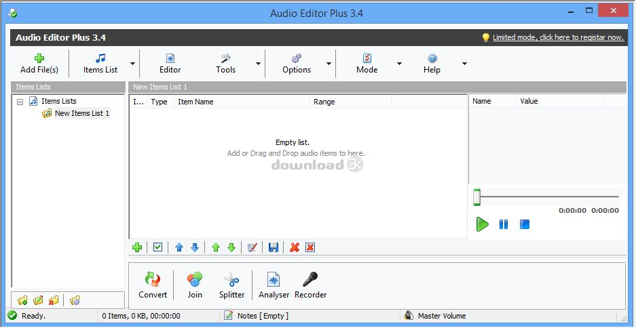Expand the Options dropdown arrow
The height and width of the screenshot is (328, 636).
point(329,64)
